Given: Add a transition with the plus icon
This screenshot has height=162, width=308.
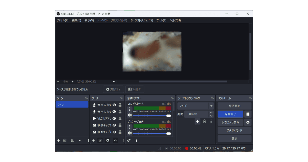Looking at the screenshot, I should (x=197, y=121).
